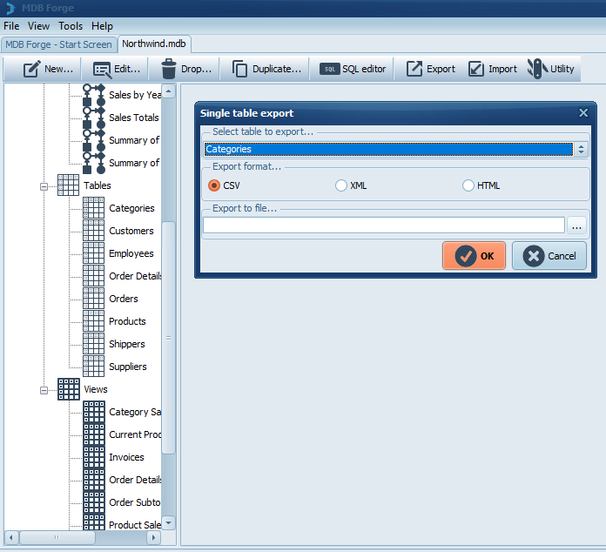Click the Edit toolbar icon
Image resolution: width=606 pixels, height=552 pixels.
[x=102, y=69]
